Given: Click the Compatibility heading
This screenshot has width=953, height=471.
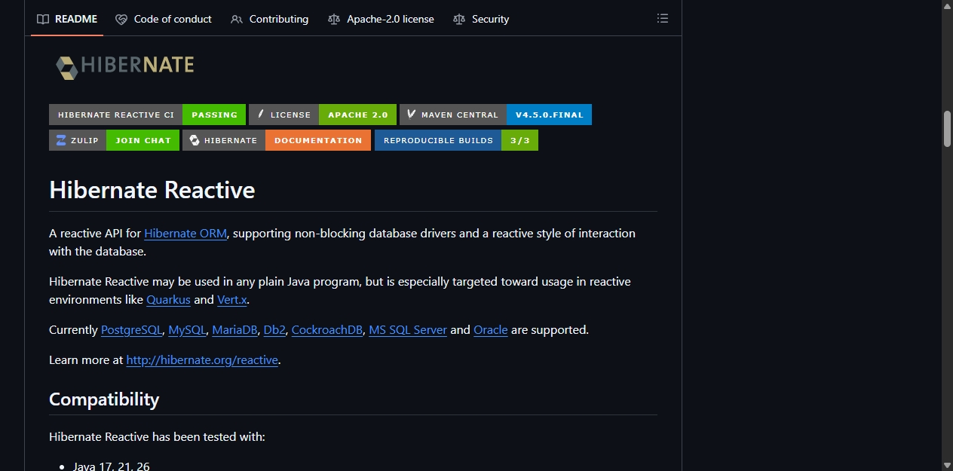Looking at the screenshot, I should (x=104, y=399).
